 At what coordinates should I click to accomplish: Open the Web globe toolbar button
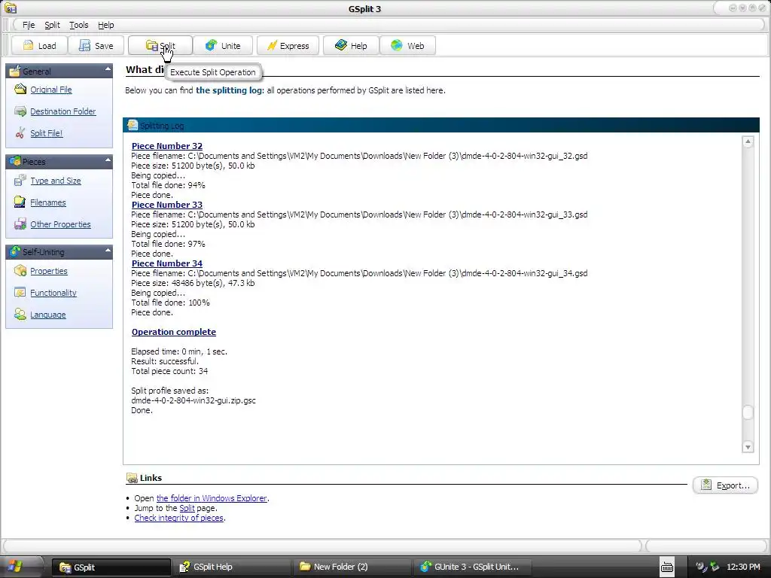click(x=407, y=46)
